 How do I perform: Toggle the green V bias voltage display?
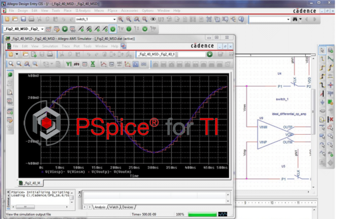click(x=113, y=29)
